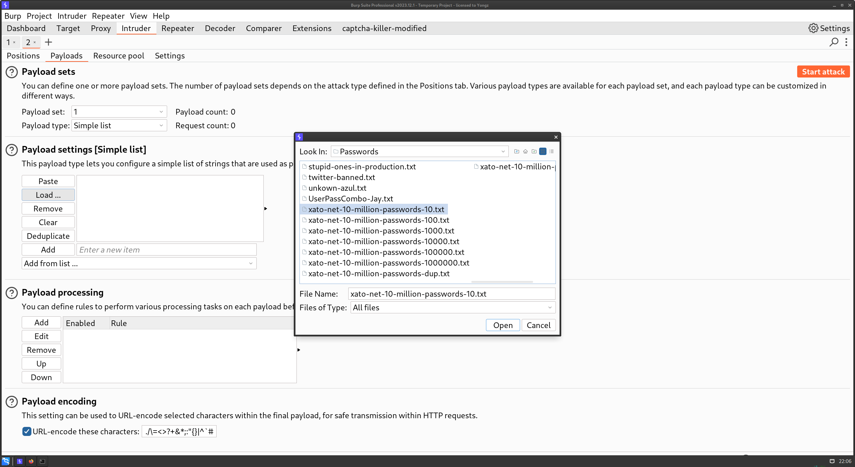
Task: Launch Firefox from the taskbar
Action: [31, 461]
